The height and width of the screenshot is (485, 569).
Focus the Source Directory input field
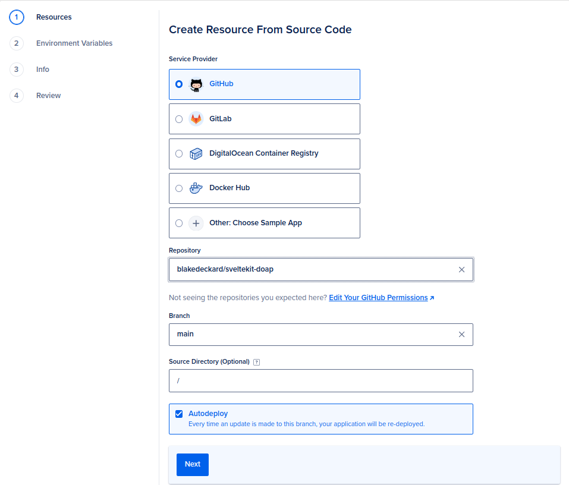(x=321, y=380)
